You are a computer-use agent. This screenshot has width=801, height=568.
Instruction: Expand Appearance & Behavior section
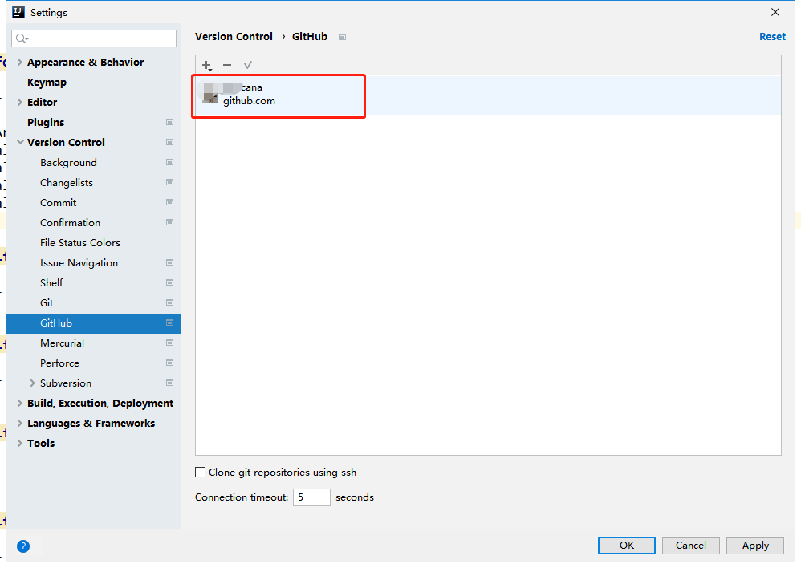pos(20,62)
